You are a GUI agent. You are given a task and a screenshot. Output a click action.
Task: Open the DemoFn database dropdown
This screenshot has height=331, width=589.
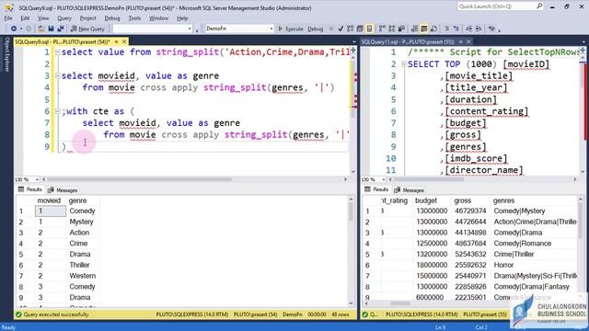tap(271, 29)
